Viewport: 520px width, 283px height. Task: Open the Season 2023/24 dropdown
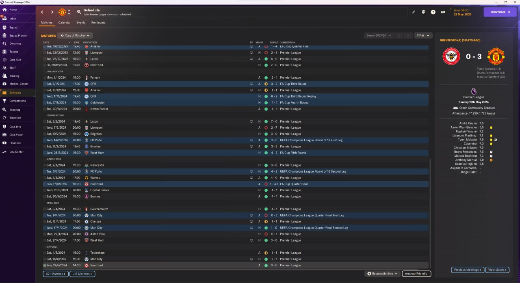(x=379, y=36)
